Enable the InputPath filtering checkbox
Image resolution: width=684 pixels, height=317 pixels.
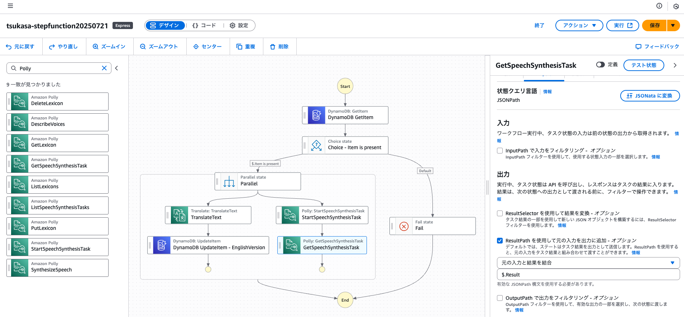[500, 151]
